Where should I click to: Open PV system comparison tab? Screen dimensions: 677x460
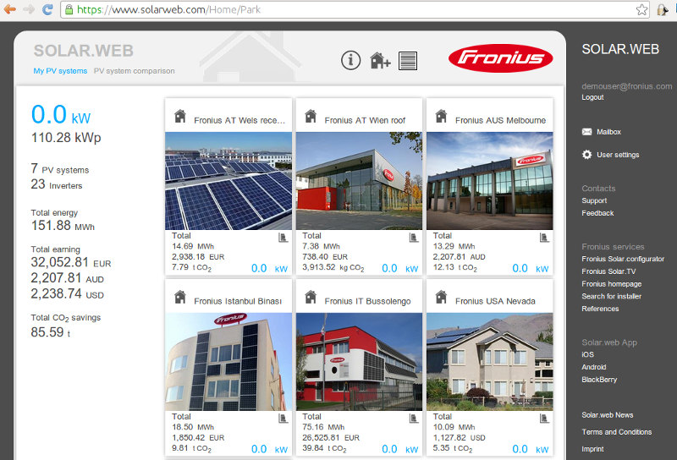pos(135,71)
